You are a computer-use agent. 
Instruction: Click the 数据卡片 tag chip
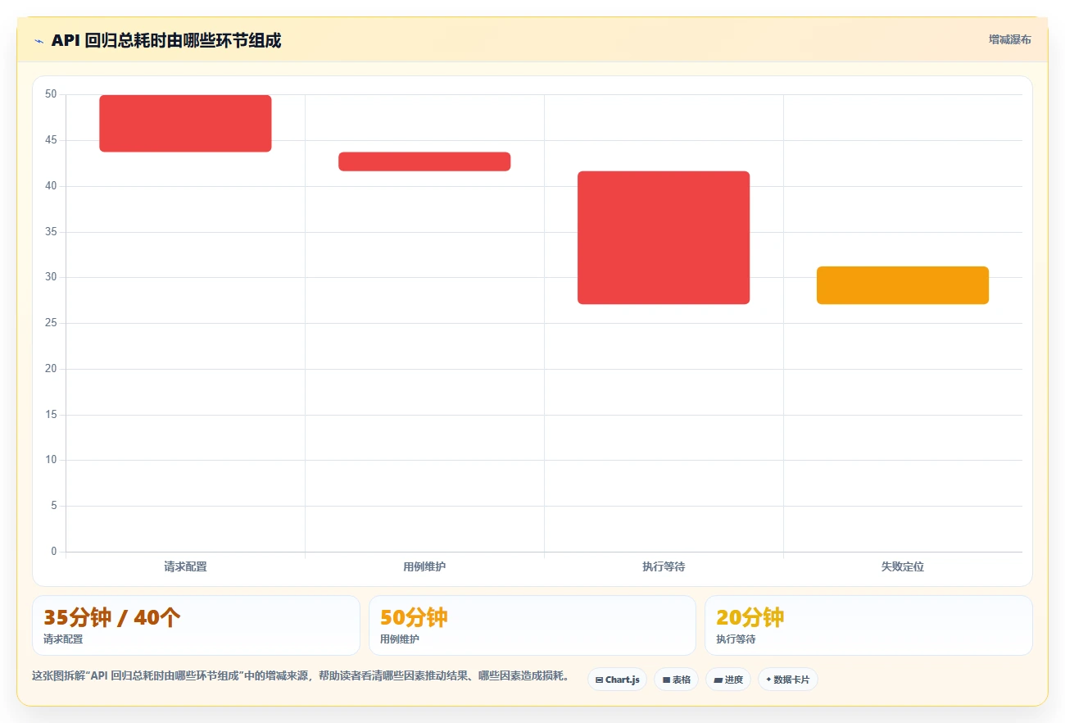(x=788, y=680)
